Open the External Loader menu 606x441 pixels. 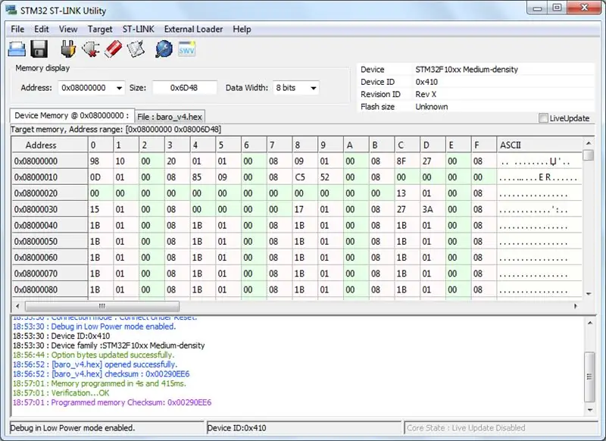193,30
